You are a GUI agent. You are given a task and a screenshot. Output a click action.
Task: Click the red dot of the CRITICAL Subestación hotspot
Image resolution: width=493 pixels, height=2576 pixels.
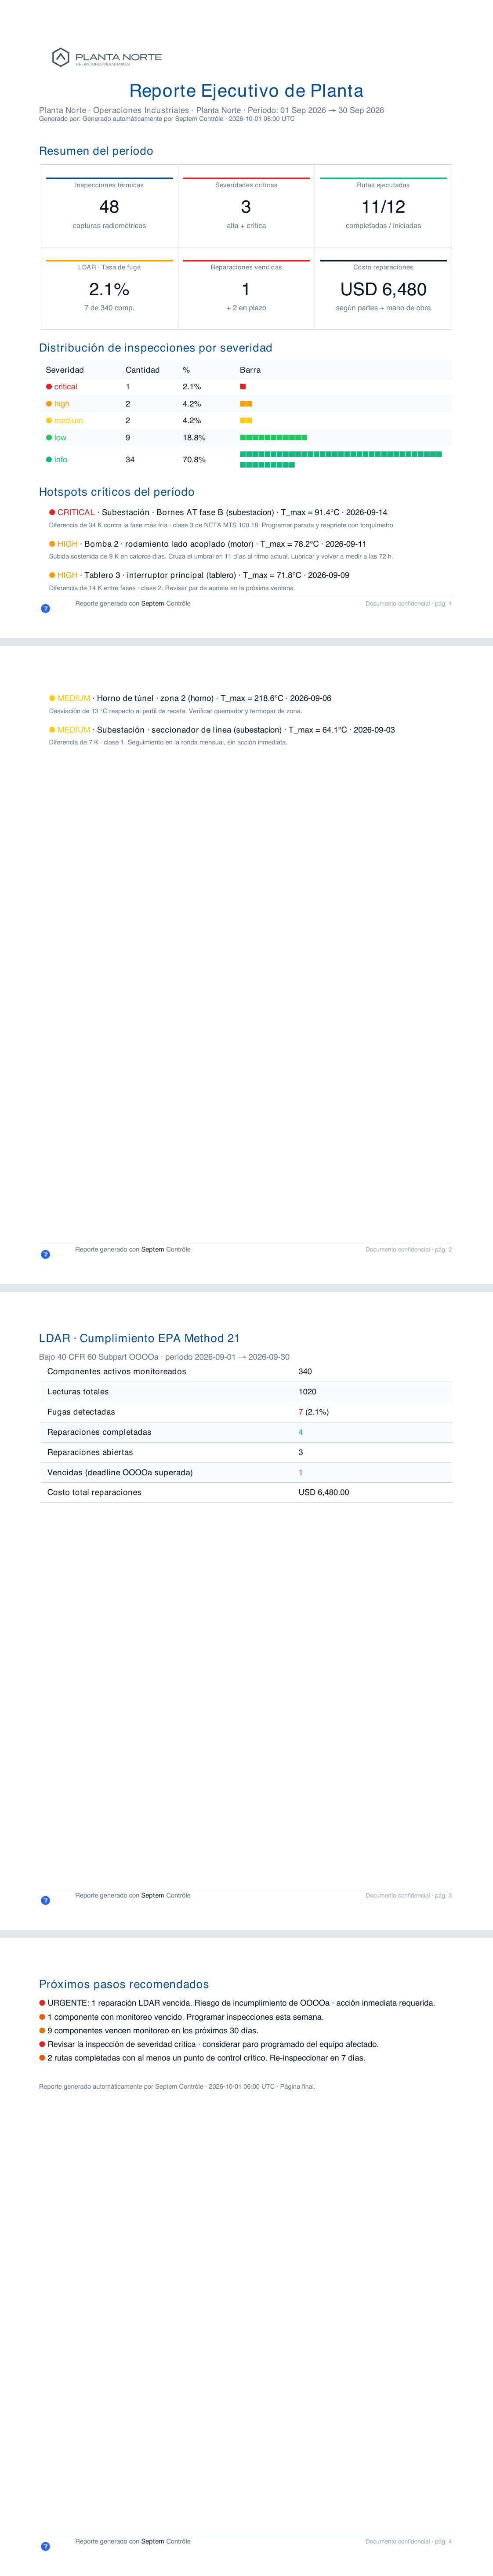[x=52, y=512]
